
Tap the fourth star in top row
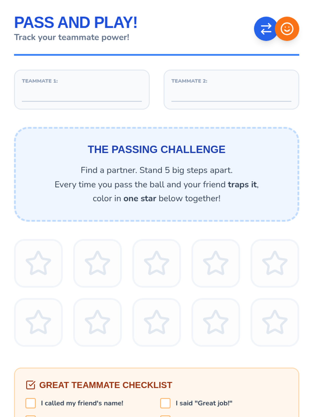[x=216, y=263]
